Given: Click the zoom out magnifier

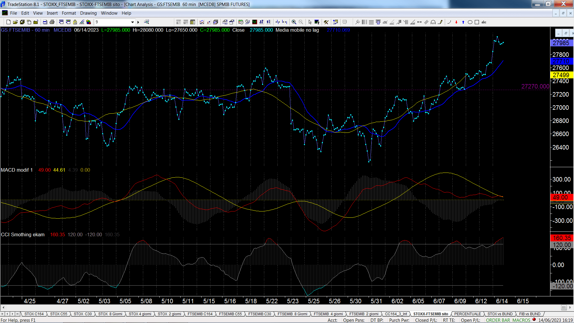Looking at the screenshot, I should pyautogui.click(x=301, y=22).
